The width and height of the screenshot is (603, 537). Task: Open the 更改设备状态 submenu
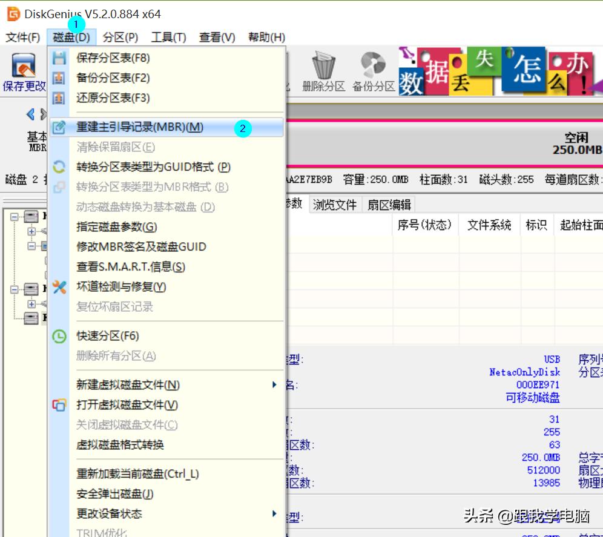274,513
